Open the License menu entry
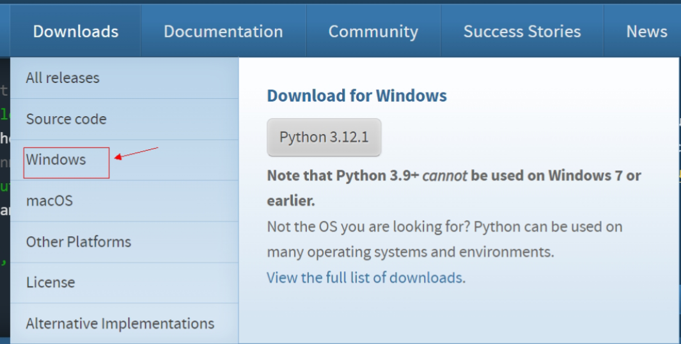The width and height of the screenshot is (681, 344). (x=124, y=283)
